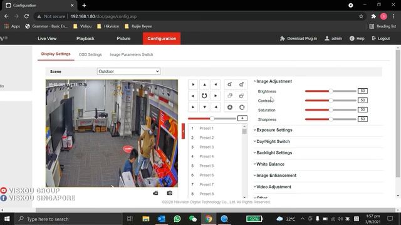401x225 pixels.
Task: Select the Configuration tab
Action: [x=162, y=39]
